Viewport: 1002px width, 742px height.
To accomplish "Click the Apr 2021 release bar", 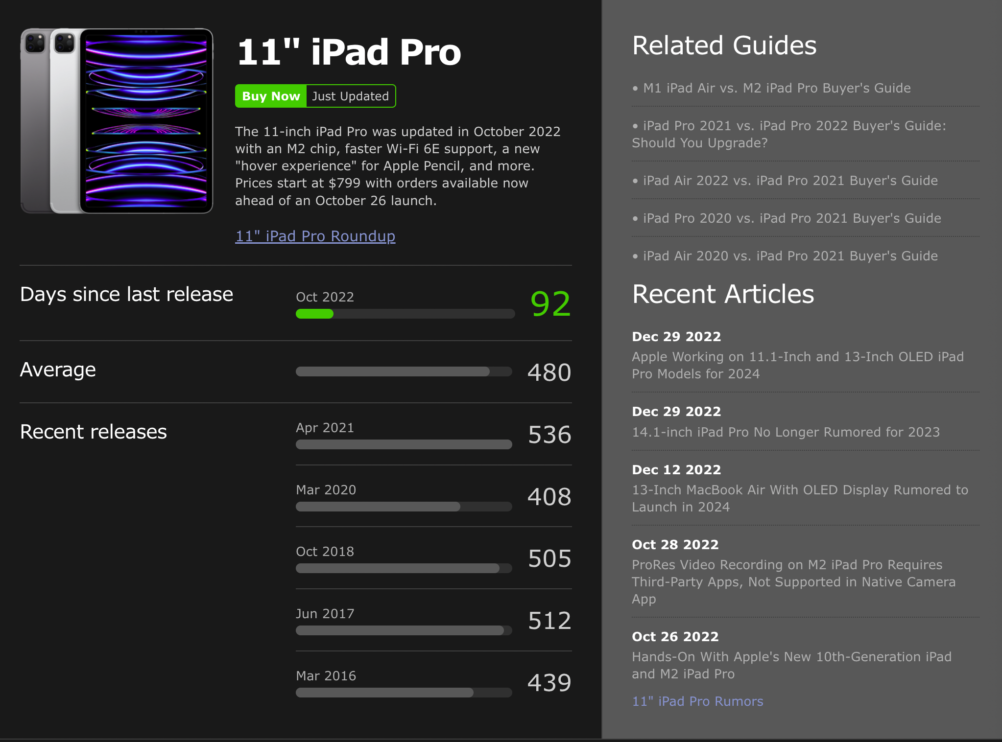I will pos(404,444).
